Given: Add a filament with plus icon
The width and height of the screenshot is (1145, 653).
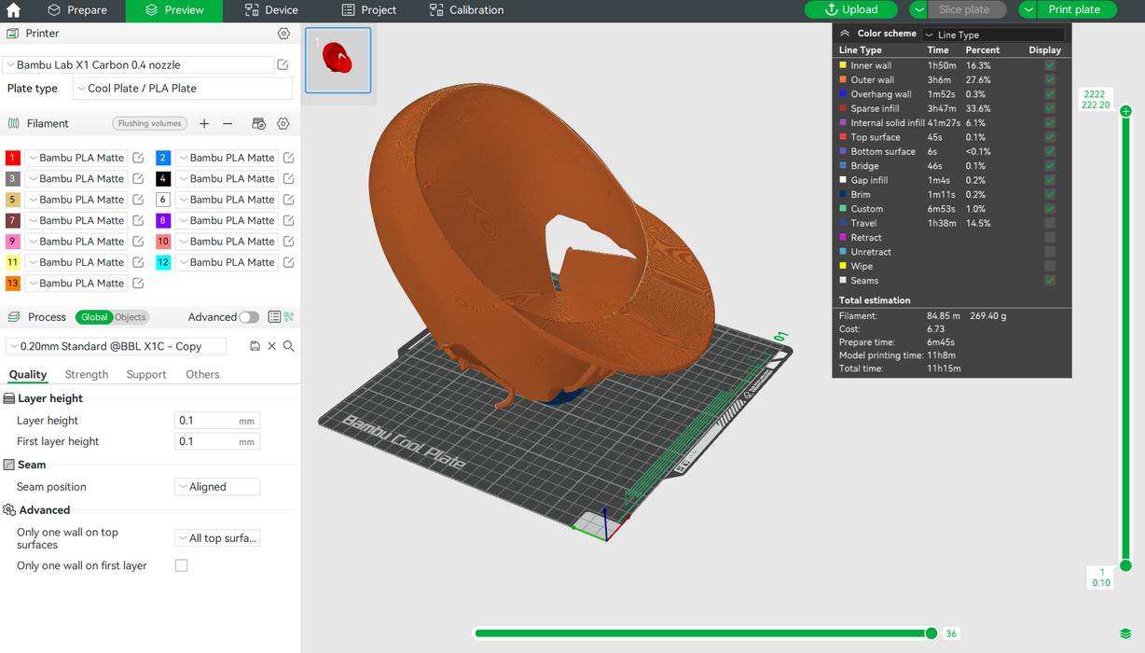Looking at the screenshot, I should (x=204, y=123).
